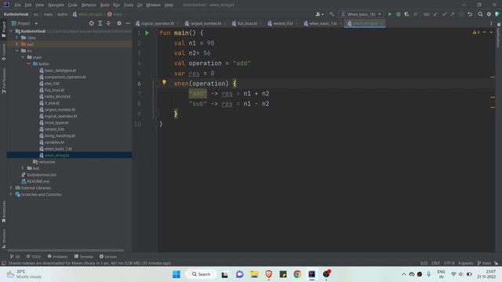Viewport: 502px width, 282px height.
Task: Open the editor tabs three-dots menu
Action: [491, 23]
